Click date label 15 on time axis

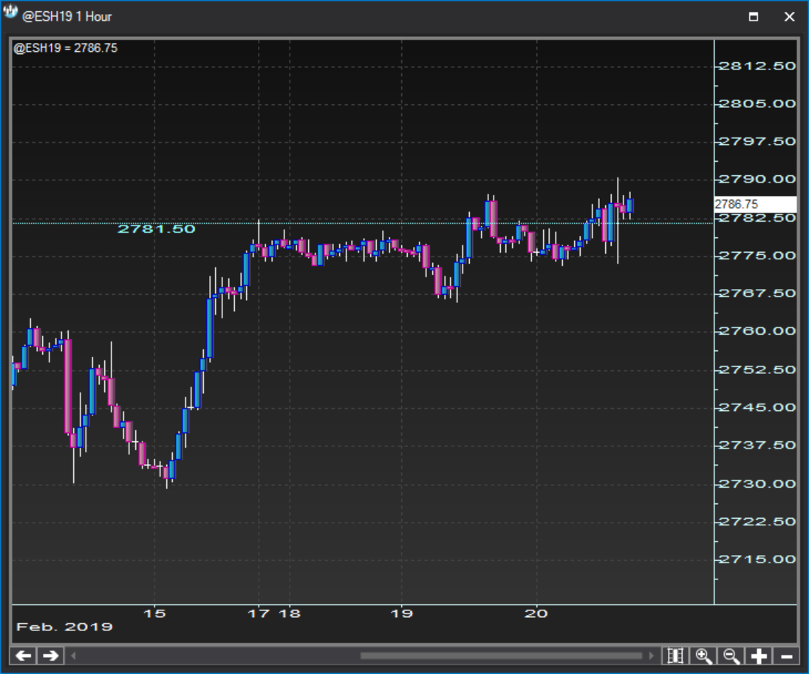tap(154, 613)
